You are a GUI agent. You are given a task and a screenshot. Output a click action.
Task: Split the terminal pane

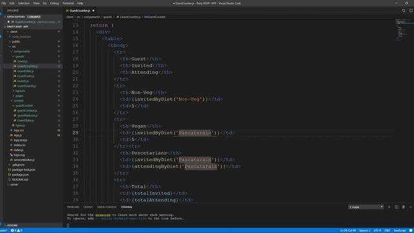tap(397, 207)
